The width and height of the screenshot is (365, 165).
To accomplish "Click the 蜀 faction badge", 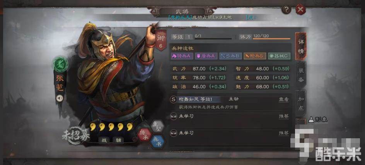I will 61,64.
